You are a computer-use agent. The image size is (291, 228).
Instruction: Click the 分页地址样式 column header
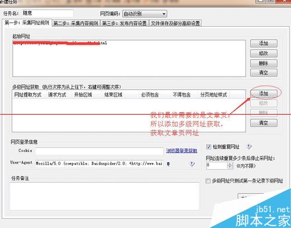tap(214, 95)
